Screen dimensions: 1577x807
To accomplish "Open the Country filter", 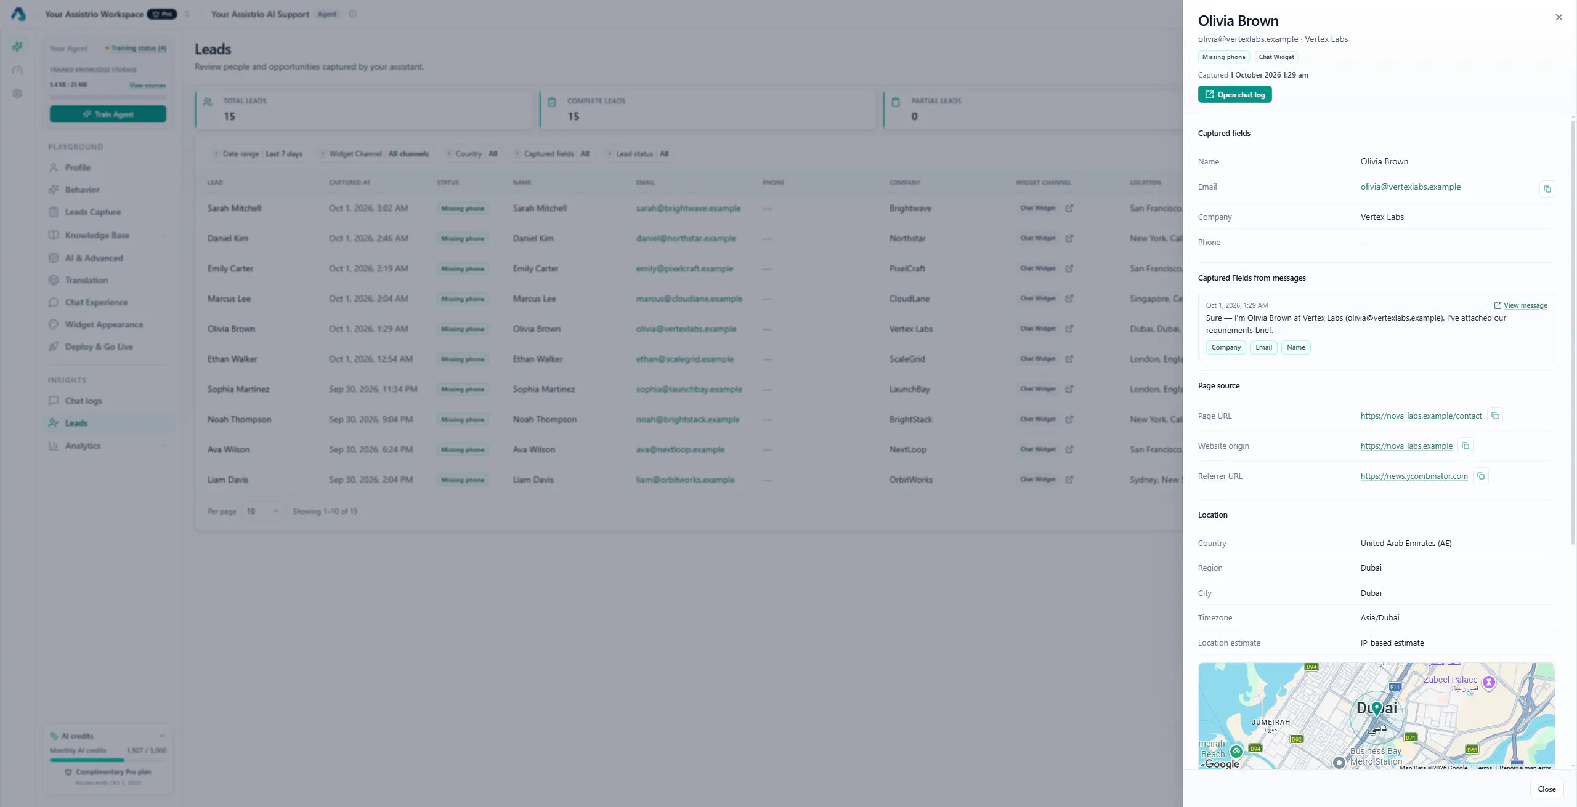I will 471,154.
